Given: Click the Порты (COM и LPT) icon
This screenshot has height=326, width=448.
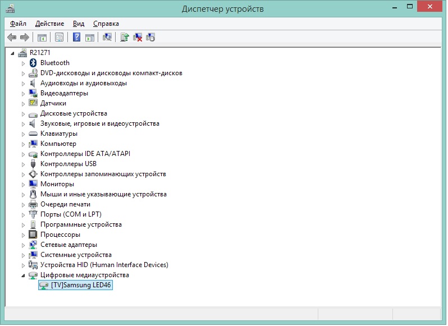Looking at the screenshot, I should click(x=33, y=214).
